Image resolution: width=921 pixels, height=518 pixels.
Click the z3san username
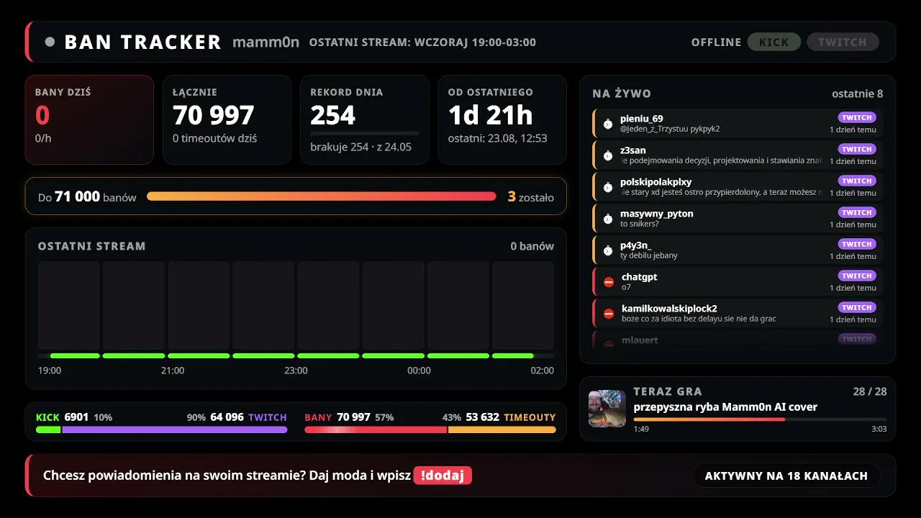pyautogui.click(x=633, y=150)
